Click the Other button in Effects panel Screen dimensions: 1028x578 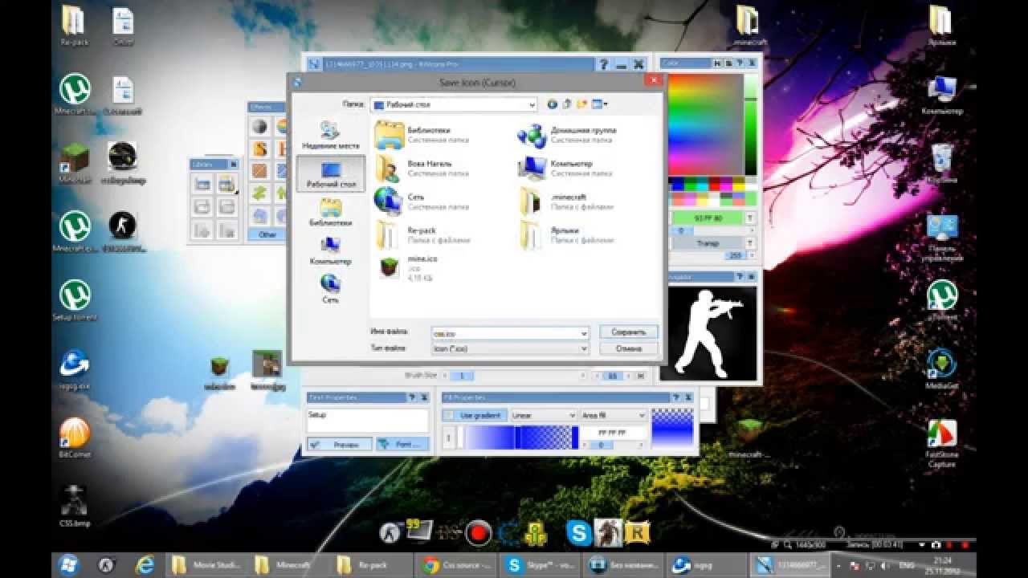267,234
